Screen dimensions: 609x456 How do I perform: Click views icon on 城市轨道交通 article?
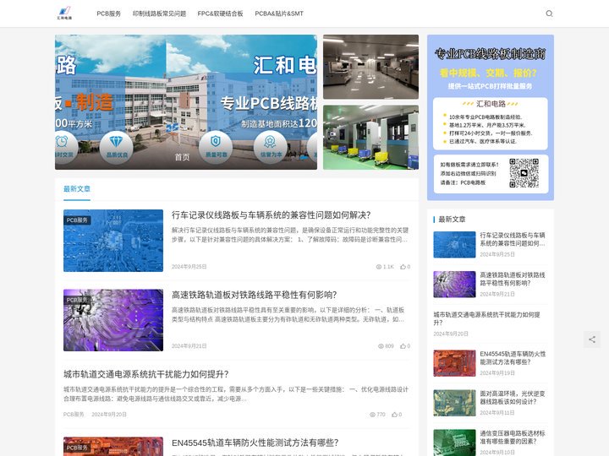click(372, 415)
